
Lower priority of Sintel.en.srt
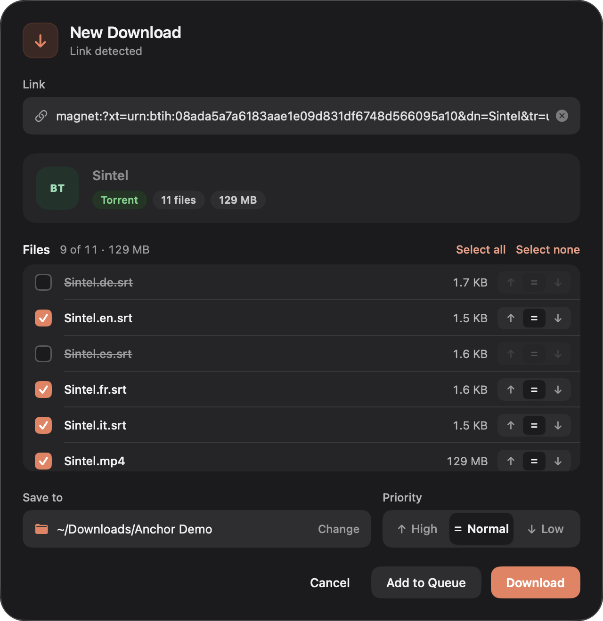pyautogui.click(x=558, y=318)
